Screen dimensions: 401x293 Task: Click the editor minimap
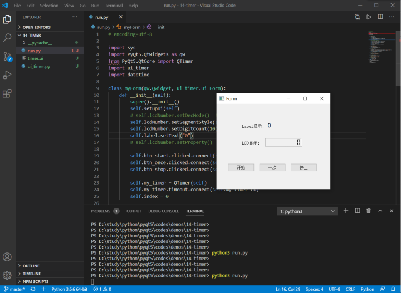click(381, 48)
